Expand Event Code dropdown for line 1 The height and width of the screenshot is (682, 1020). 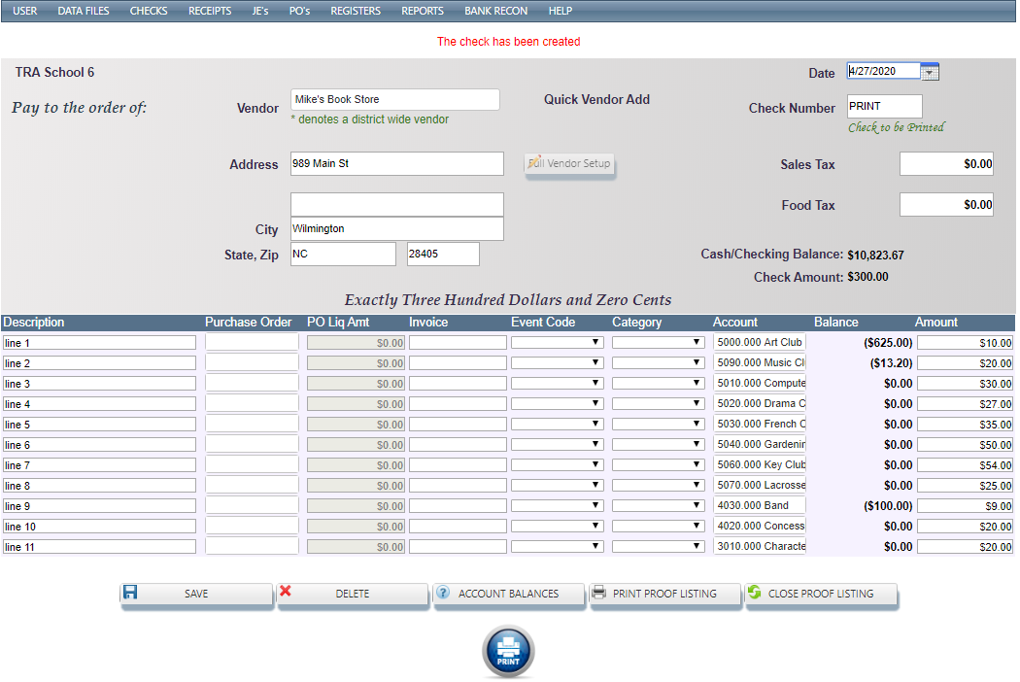point(558,342)
